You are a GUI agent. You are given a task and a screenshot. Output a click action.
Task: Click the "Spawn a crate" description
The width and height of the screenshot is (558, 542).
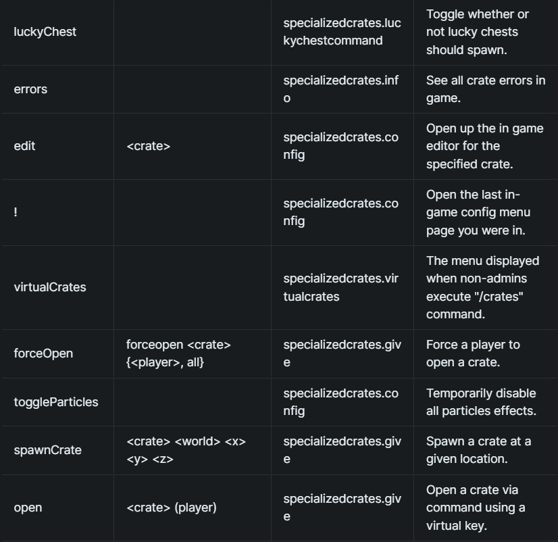click(x=478, y=450)
